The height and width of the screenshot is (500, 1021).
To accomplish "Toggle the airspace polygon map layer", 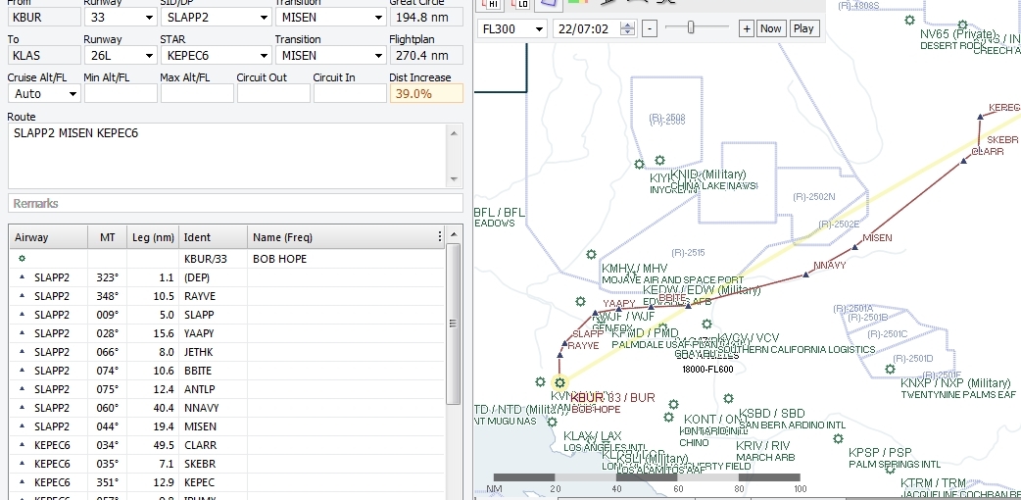I will [549, 3].
